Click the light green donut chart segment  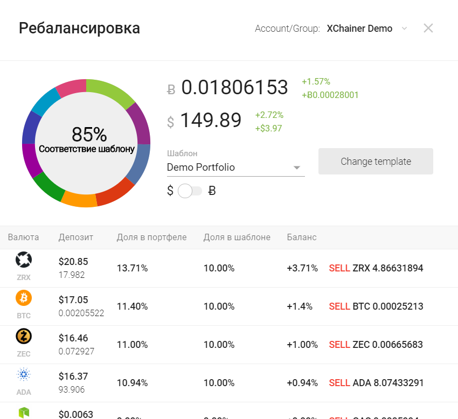point(112,92)
